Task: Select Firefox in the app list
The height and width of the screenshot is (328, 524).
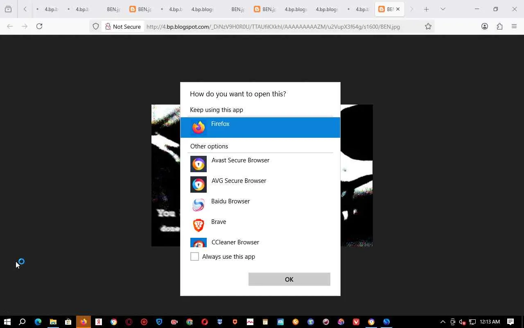Action: click(x=260, y=128)
